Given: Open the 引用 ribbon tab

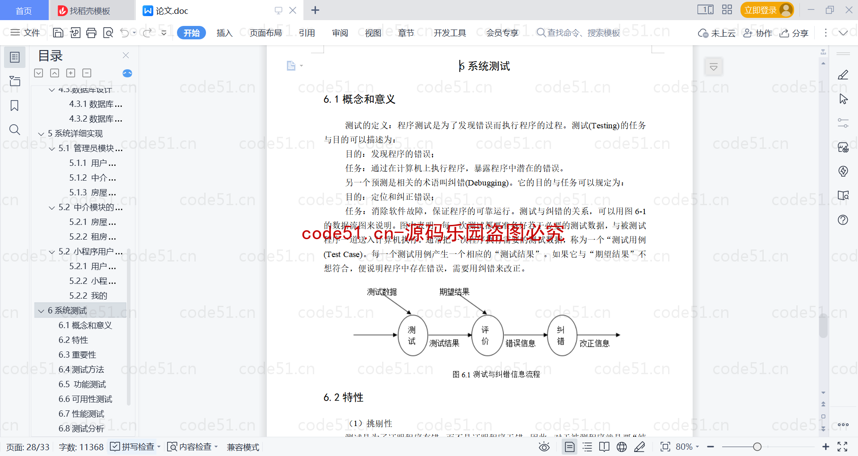Looking at the screenshot, I should click(307, 33).
